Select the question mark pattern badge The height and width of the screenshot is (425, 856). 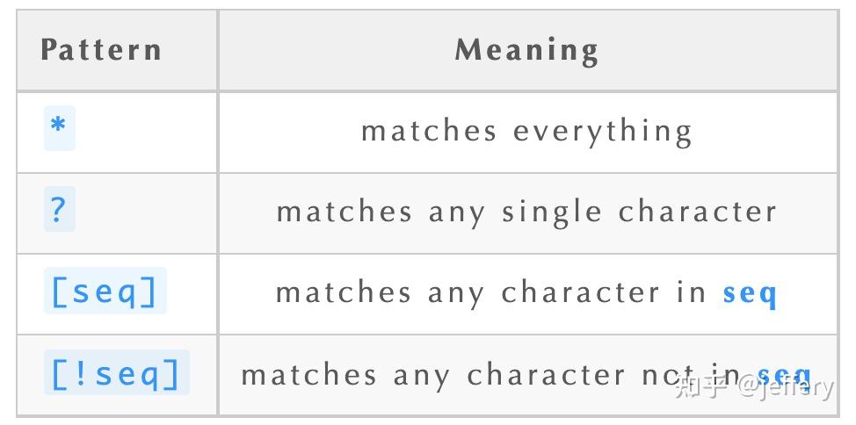pos(59,210)
